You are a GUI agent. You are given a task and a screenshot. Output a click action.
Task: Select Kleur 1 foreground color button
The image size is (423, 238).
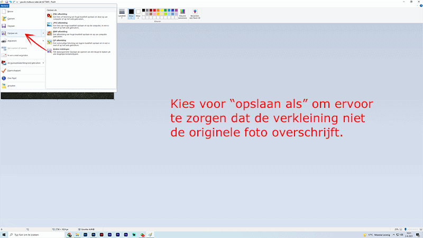131,14
